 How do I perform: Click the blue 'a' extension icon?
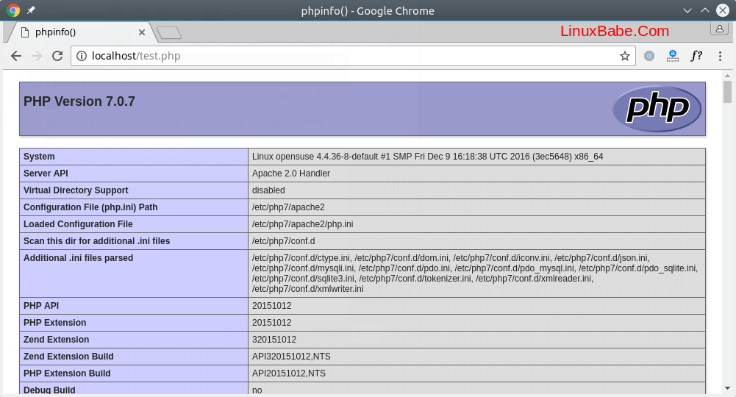[x=672, y=56]
